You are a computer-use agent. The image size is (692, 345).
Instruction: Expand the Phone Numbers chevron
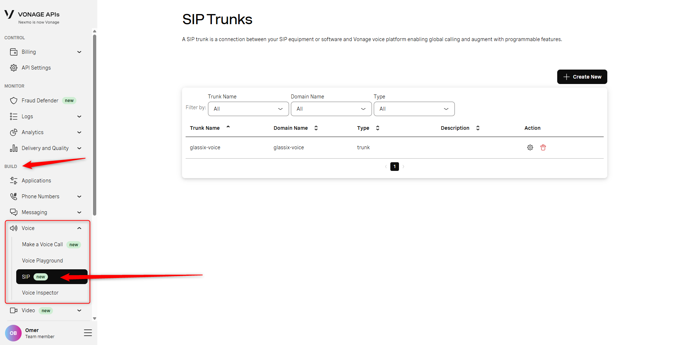pos(79,196)
